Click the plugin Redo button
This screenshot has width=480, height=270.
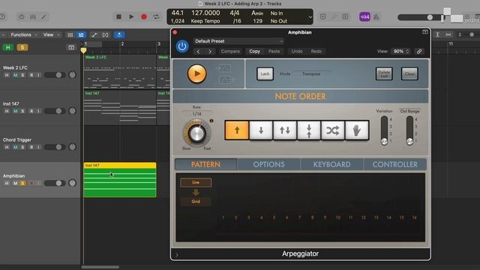[316, 52]
